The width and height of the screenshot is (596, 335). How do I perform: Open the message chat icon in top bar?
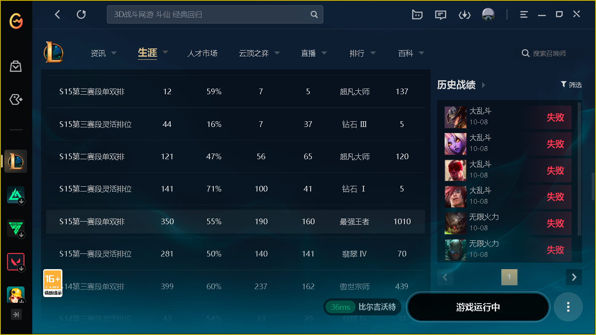tap(441, 15)
